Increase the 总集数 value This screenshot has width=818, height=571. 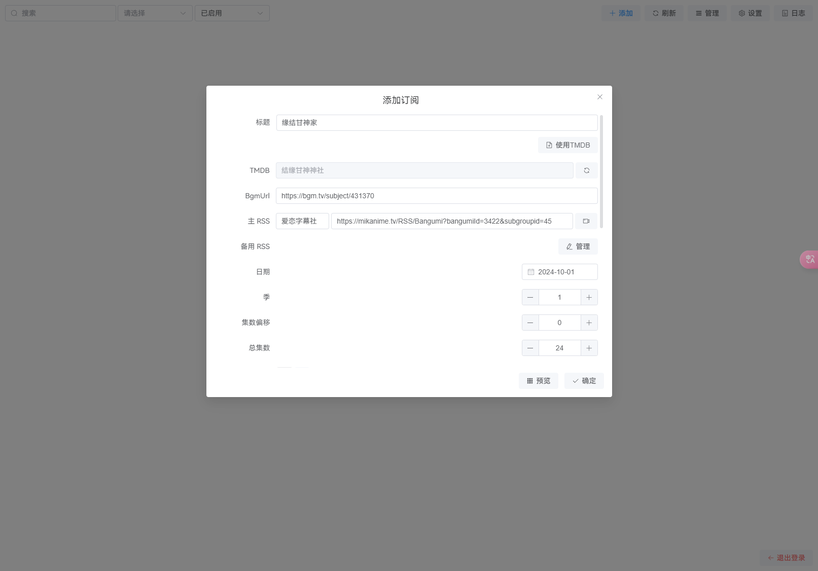click(589, 348)
